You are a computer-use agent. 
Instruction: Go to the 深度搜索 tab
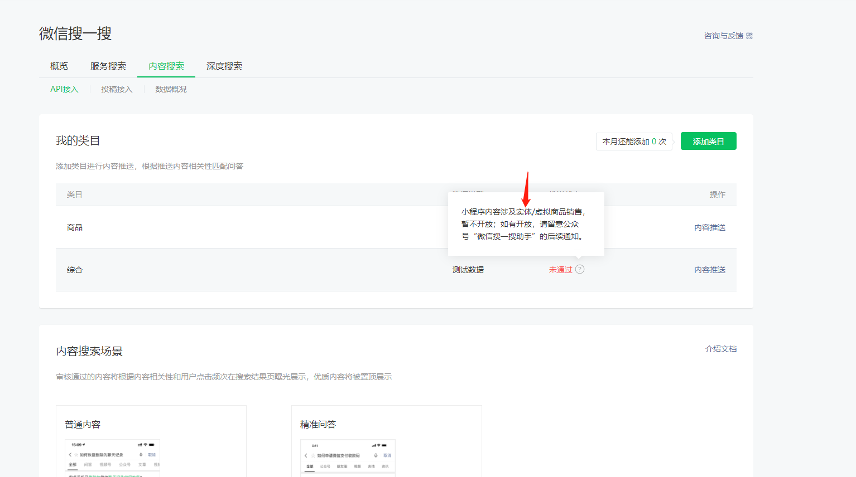coord(224,66)
